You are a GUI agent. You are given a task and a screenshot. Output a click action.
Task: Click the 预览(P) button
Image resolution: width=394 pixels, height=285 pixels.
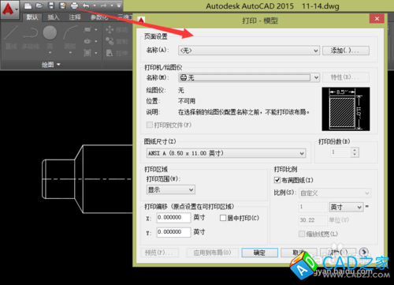coord(160,253)
